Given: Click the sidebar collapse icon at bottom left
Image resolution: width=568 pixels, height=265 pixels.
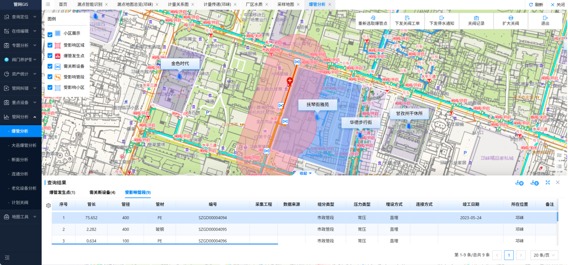Looking at the screenshot, I should pos(7,257).
